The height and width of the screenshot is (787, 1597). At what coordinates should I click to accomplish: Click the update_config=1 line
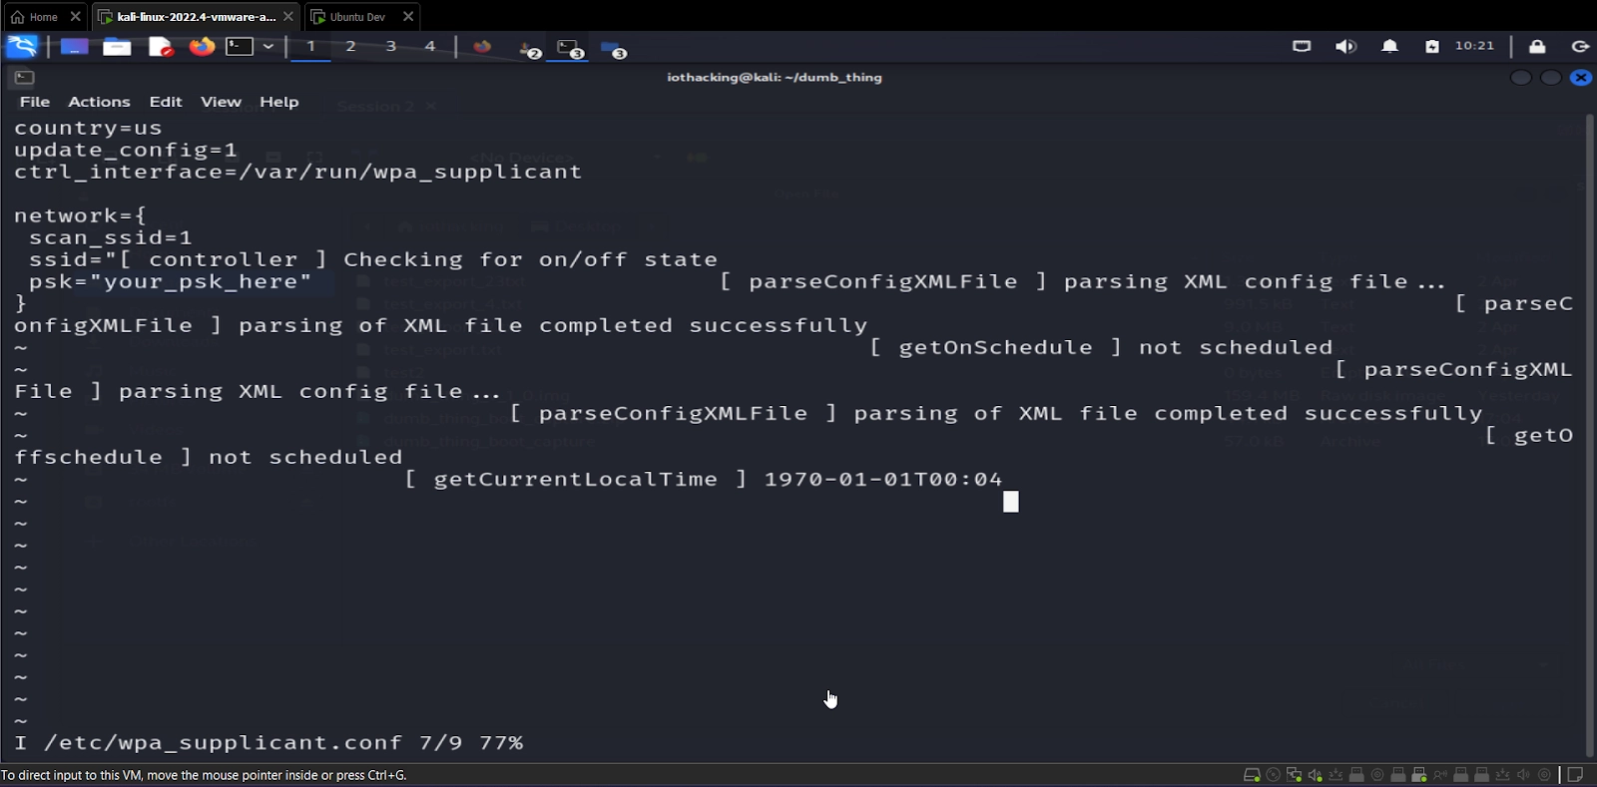126,150
